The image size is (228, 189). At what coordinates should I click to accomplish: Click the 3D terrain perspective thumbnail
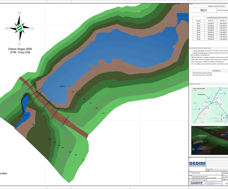click(210, 140)
